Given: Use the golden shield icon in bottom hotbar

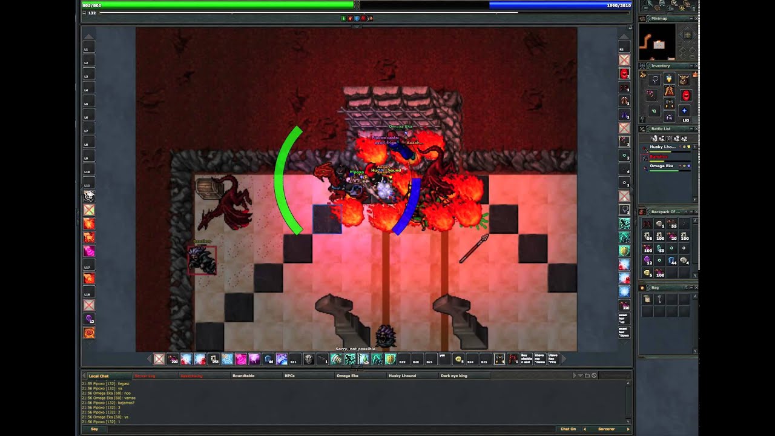Looking at the screenshot, I should point(391,359).
